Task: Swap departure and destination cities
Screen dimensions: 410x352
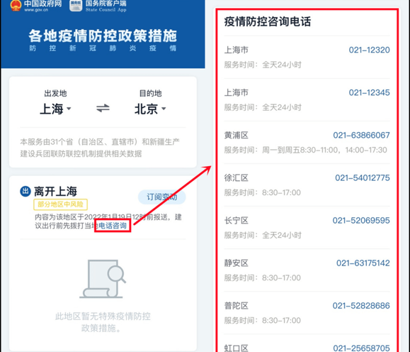Action: coord(103,109)
